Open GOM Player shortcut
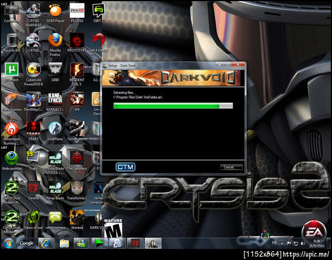Image resolution: width=332 pixels, height=260 pixels. [x=55, y=14]
